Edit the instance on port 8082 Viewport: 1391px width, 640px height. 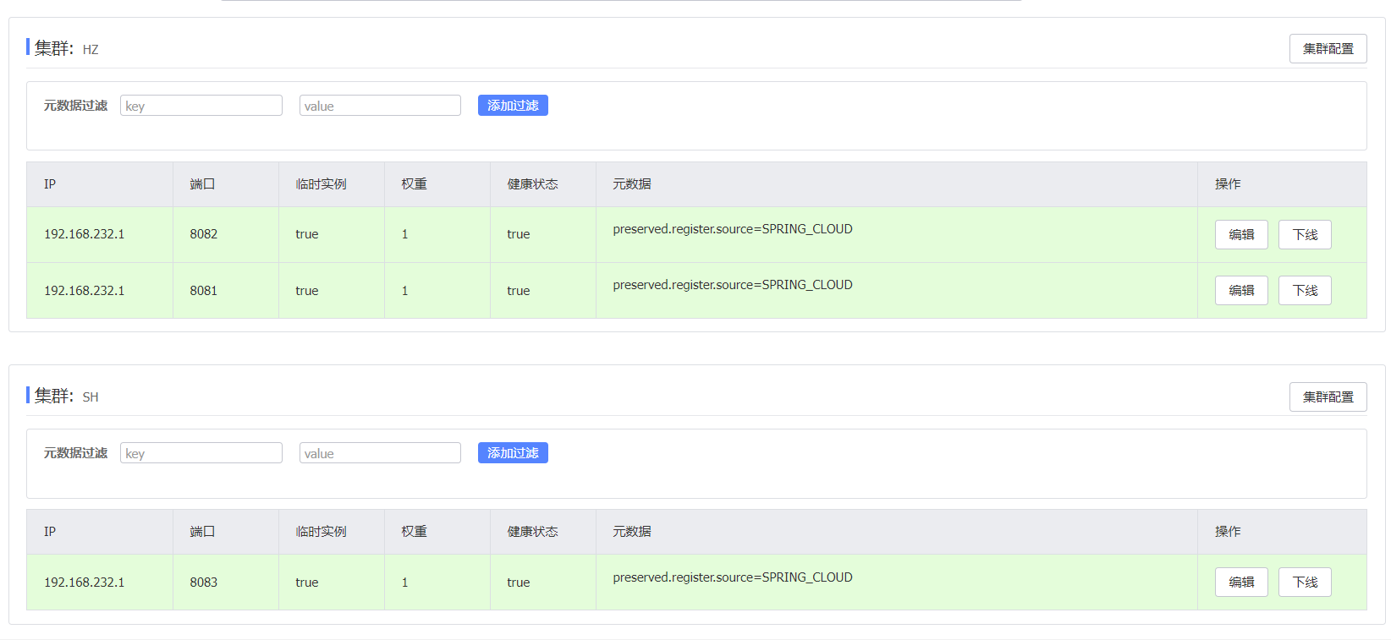pos(1241,234)
